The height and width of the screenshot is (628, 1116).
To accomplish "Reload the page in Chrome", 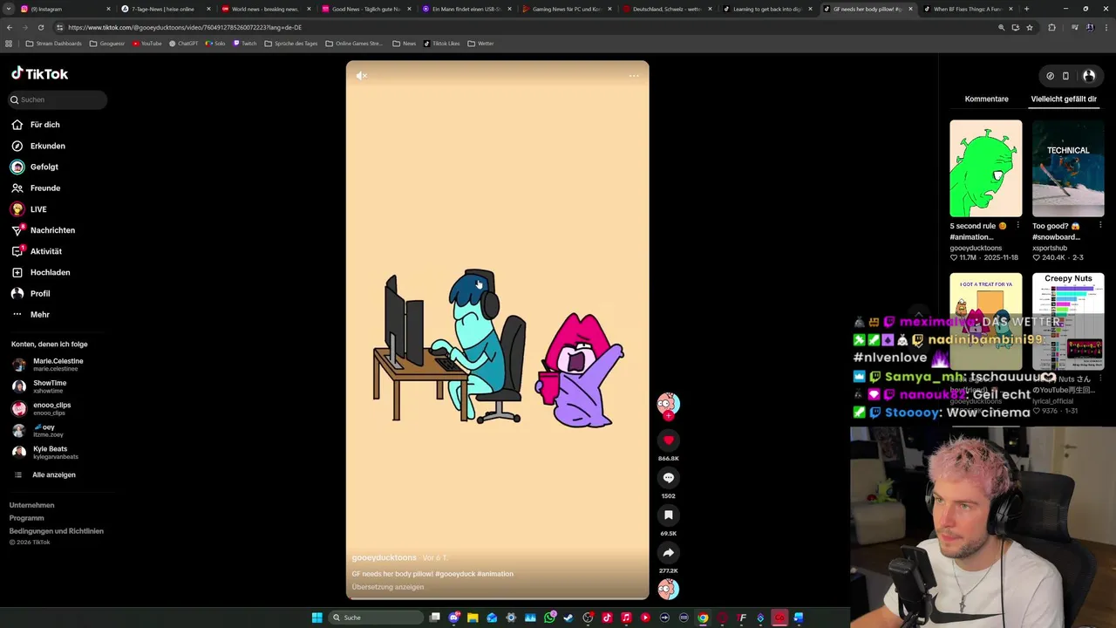I will pyautogui.click(x=40, y=27).
